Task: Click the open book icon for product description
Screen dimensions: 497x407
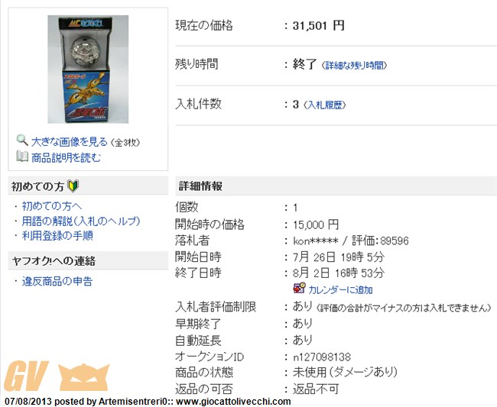Action: [x=22, y=156]
